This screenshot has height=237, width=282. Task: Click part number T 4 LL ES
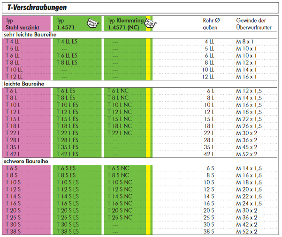[x=67, y=42]
